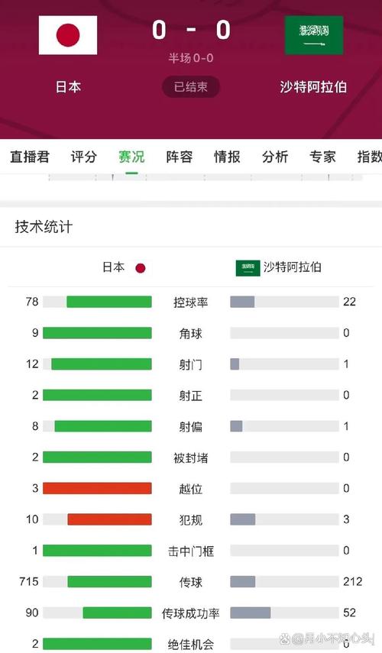Click Japan's red 越位 offside bar

pyautogui.click(x=97, y=488)
